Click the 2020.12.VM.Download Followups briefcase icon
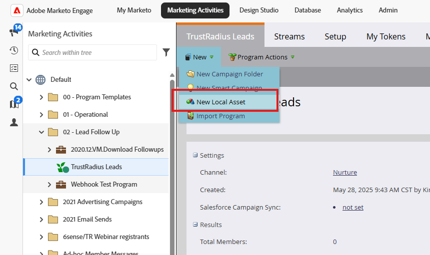The image size is (430, 255). point(61,150)
